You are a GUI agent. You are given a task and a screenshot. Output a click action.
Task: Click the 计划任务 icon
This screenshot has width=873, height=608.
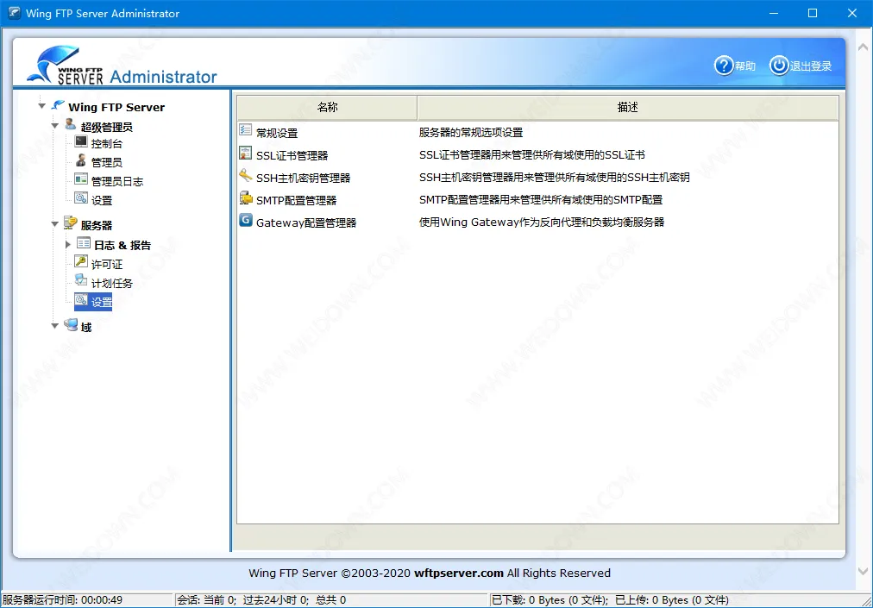coord(81,280)
